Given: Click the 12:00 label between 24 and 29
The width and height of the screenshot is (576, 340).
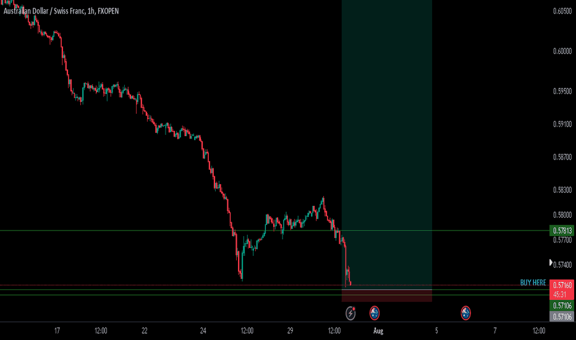Looking at the screenshot, I should pyautogui.click(x=247, y=331).
